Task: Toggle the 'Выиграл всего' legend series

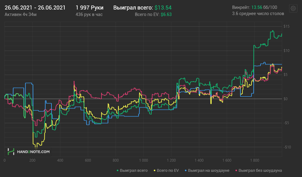Action: pos(132,171)
